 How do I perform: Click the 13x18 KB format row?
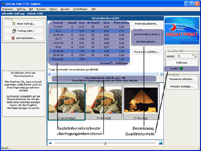89,43
